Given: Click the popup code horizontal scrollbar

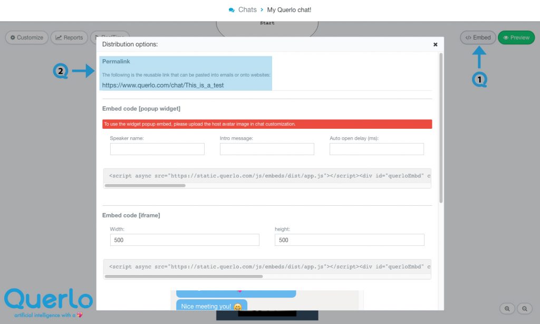Looking at the screenshot, I should [145, 185].
